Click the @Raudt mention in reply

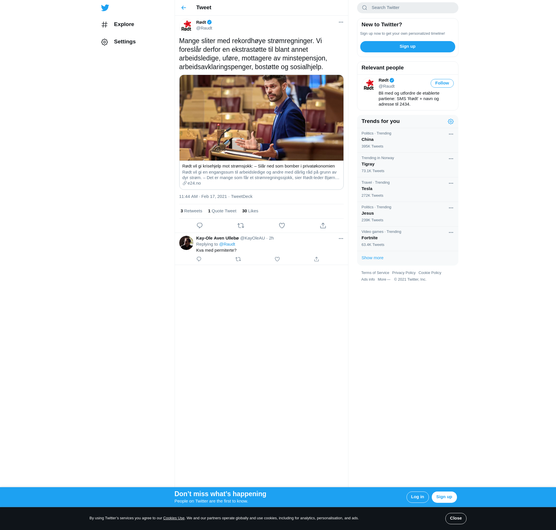(227, 244)
